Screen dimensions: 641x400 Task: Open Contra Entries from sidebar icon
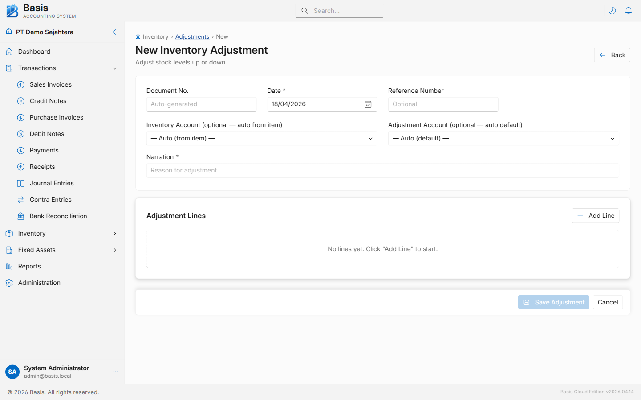[20, 200]
